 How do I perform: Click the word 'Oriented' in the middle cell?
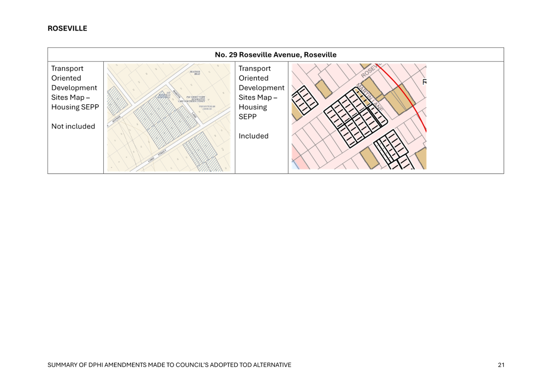[x=253, y=78]
